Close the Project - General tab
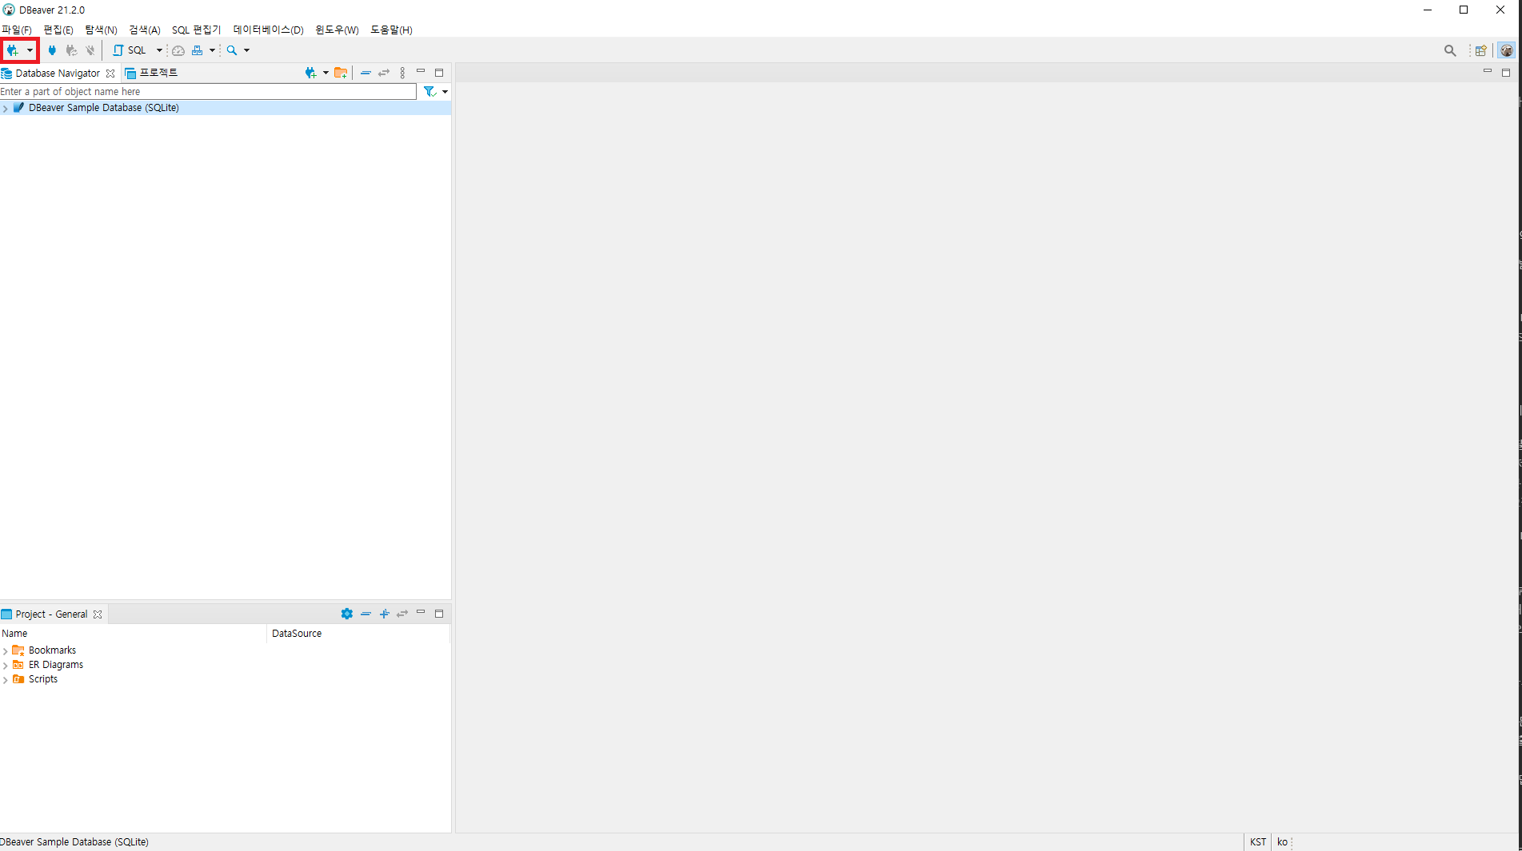 98,614
